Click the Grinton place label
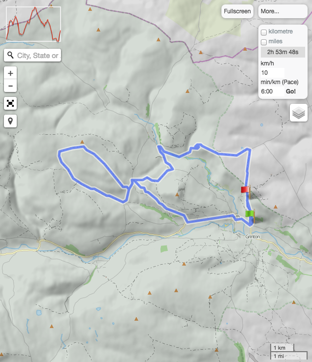This screenshot has height=362, width=312. click(x=252, y=237)
